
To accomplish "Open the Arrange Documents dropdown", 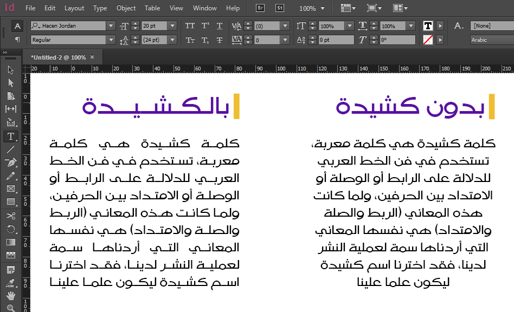I will click(400, 8).
